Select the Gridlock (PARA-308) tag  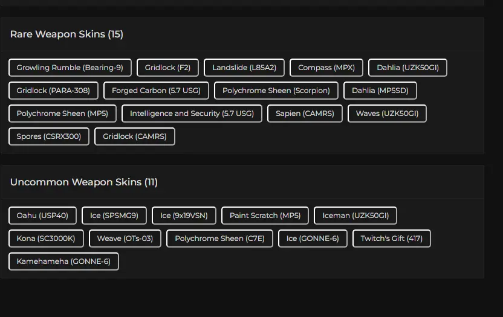pos(53,91)
